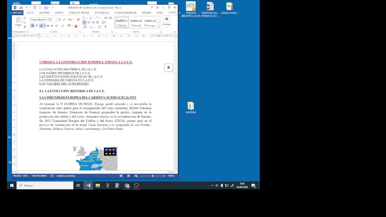Save the document using the floppy disk icon
This screenshot has height=217, width=386.
pyautogui.click(x=21, y=8)
